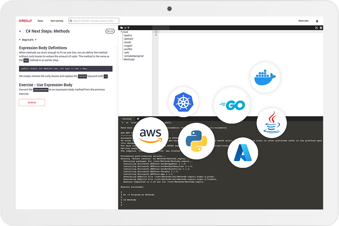Open the Topics menu
Image resolution: width=339 pixels, height=226 pixels.
40,21
